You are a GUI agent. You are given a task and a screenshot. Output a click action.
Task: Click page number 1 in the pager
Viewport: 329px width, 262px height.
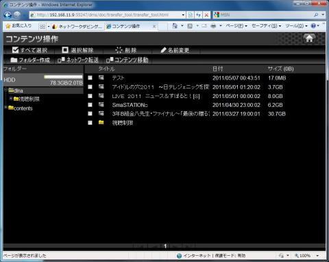point(165,246)
